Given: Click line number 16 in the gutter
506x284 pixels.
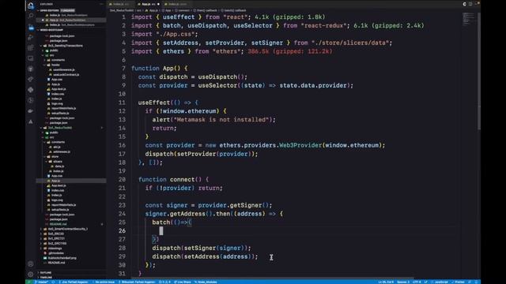Looking at the screenshot, I should tap(122, 145).
